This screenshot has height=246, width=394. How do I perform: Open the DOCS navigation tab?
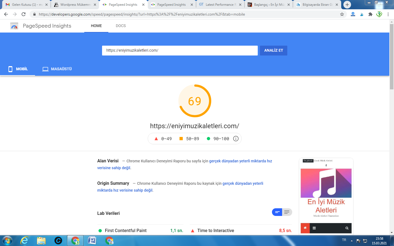[121, 26]
